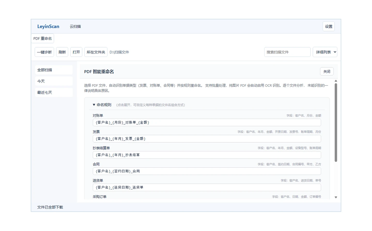
Task: Click the 文件已全部下载 status text
Action: (x=50, y=207)
